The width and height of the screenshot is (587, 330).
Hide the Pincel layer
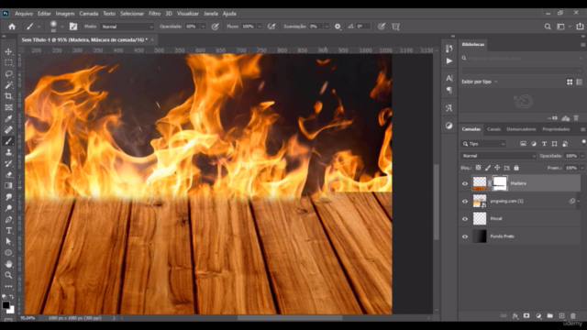pos(465,219)
